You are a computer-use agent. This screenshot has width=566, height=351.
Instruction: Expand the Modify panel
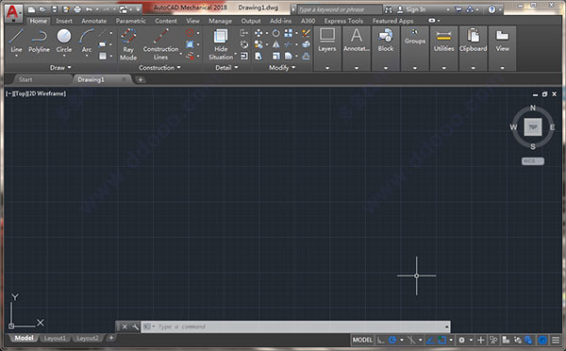click(x=282, y=68)
